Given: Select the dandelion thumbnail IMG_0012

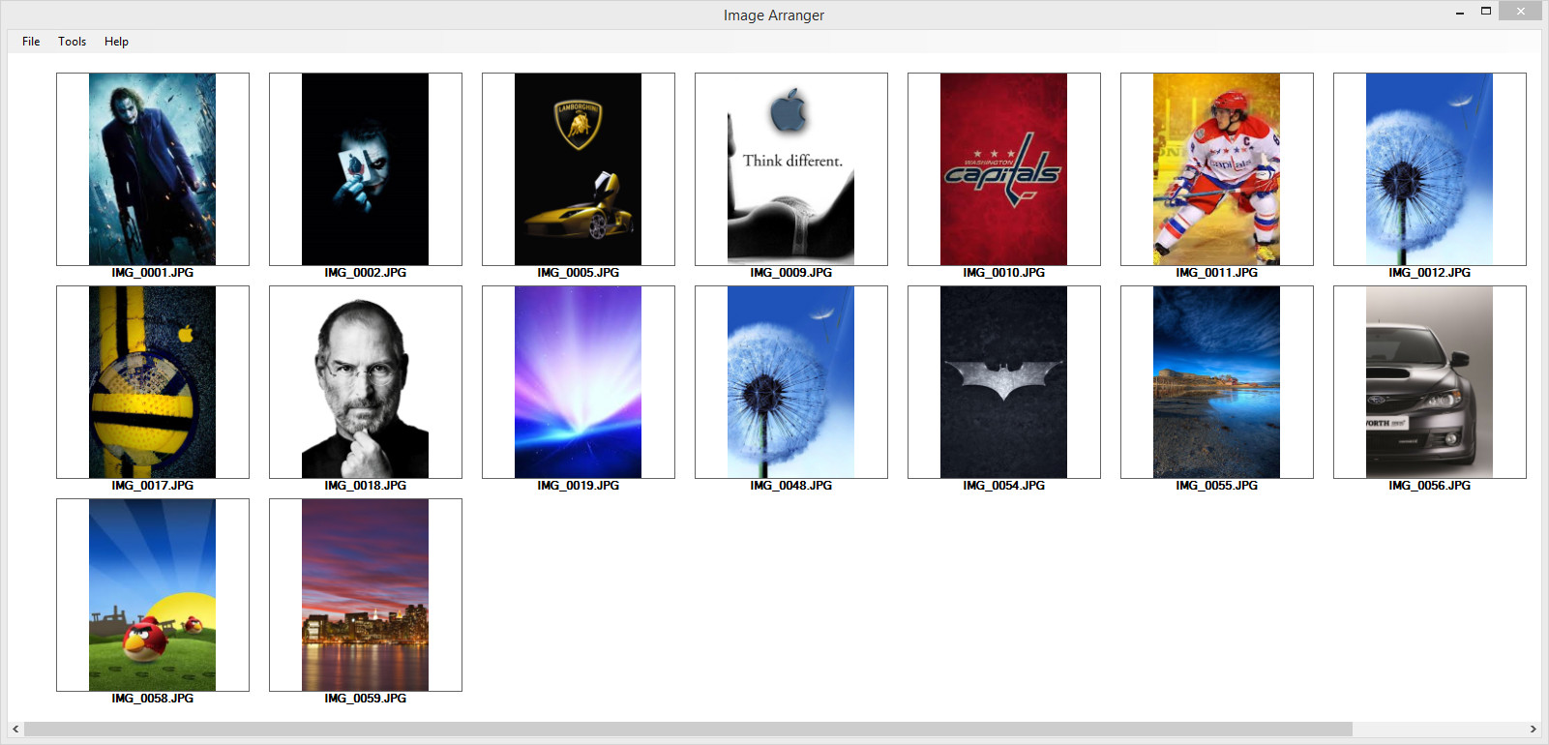Looking at the screenshot, I should click(1430, 169).
